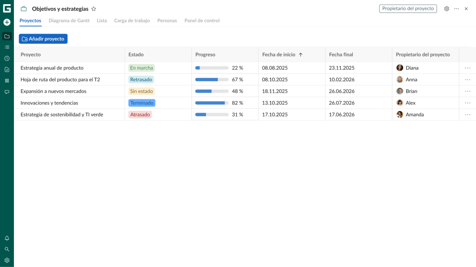The height and width of the screenshot is (267, 476).
Task: Star Objetivos y estrategias as favorite
Action: pos(94,9)
